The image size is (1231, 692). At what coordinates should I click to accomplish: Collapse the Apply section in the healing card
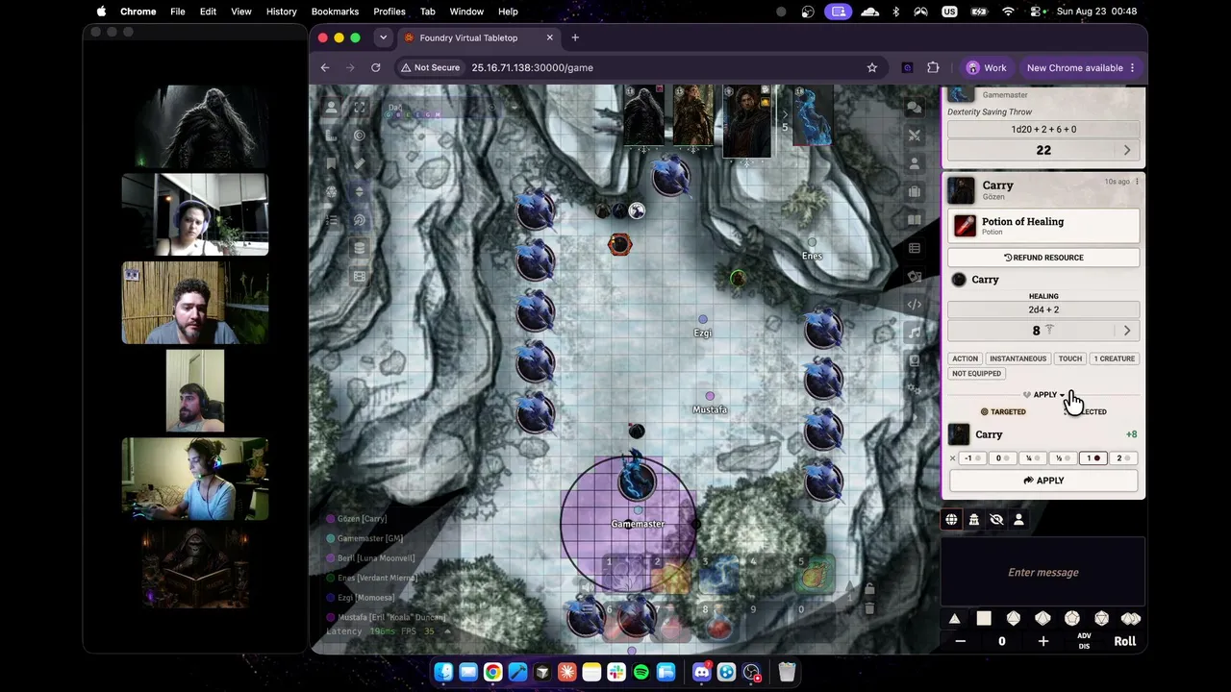point(1043,395)
